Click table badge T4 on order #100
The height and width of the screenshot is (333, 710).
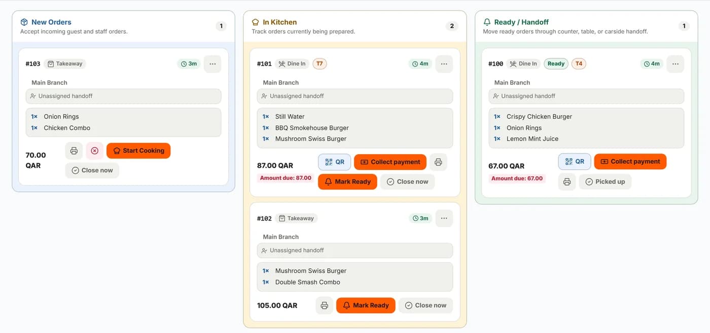click(x=579, y=64)
